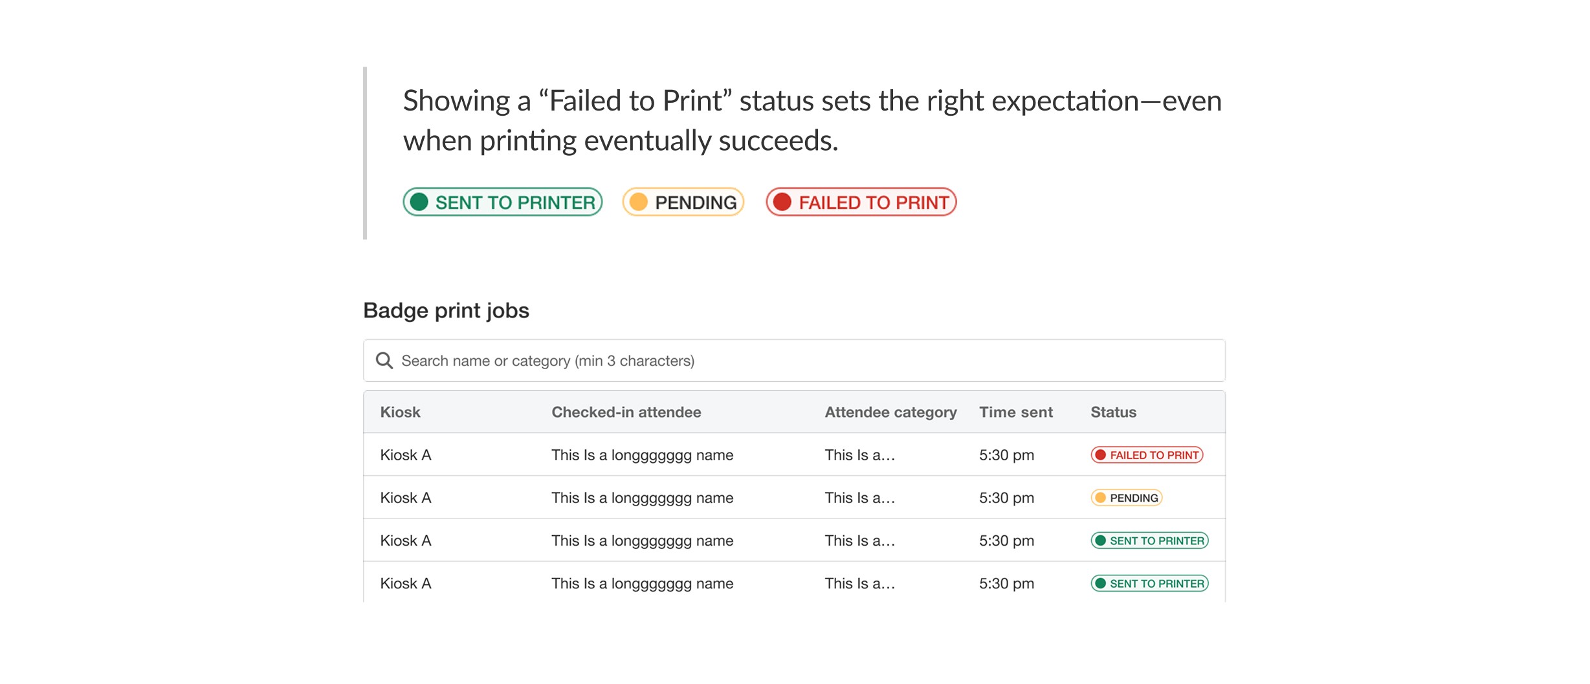The height and width of the screenshot is (684, 1590).
Task: Click the FAILED TO PRINT status in the table
Action: [1147, 455]
